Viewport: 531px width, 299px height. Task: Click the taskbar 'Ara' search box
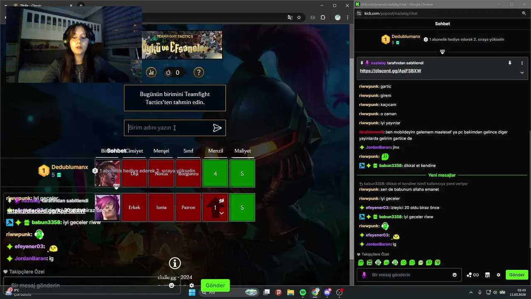coord(229,292)
